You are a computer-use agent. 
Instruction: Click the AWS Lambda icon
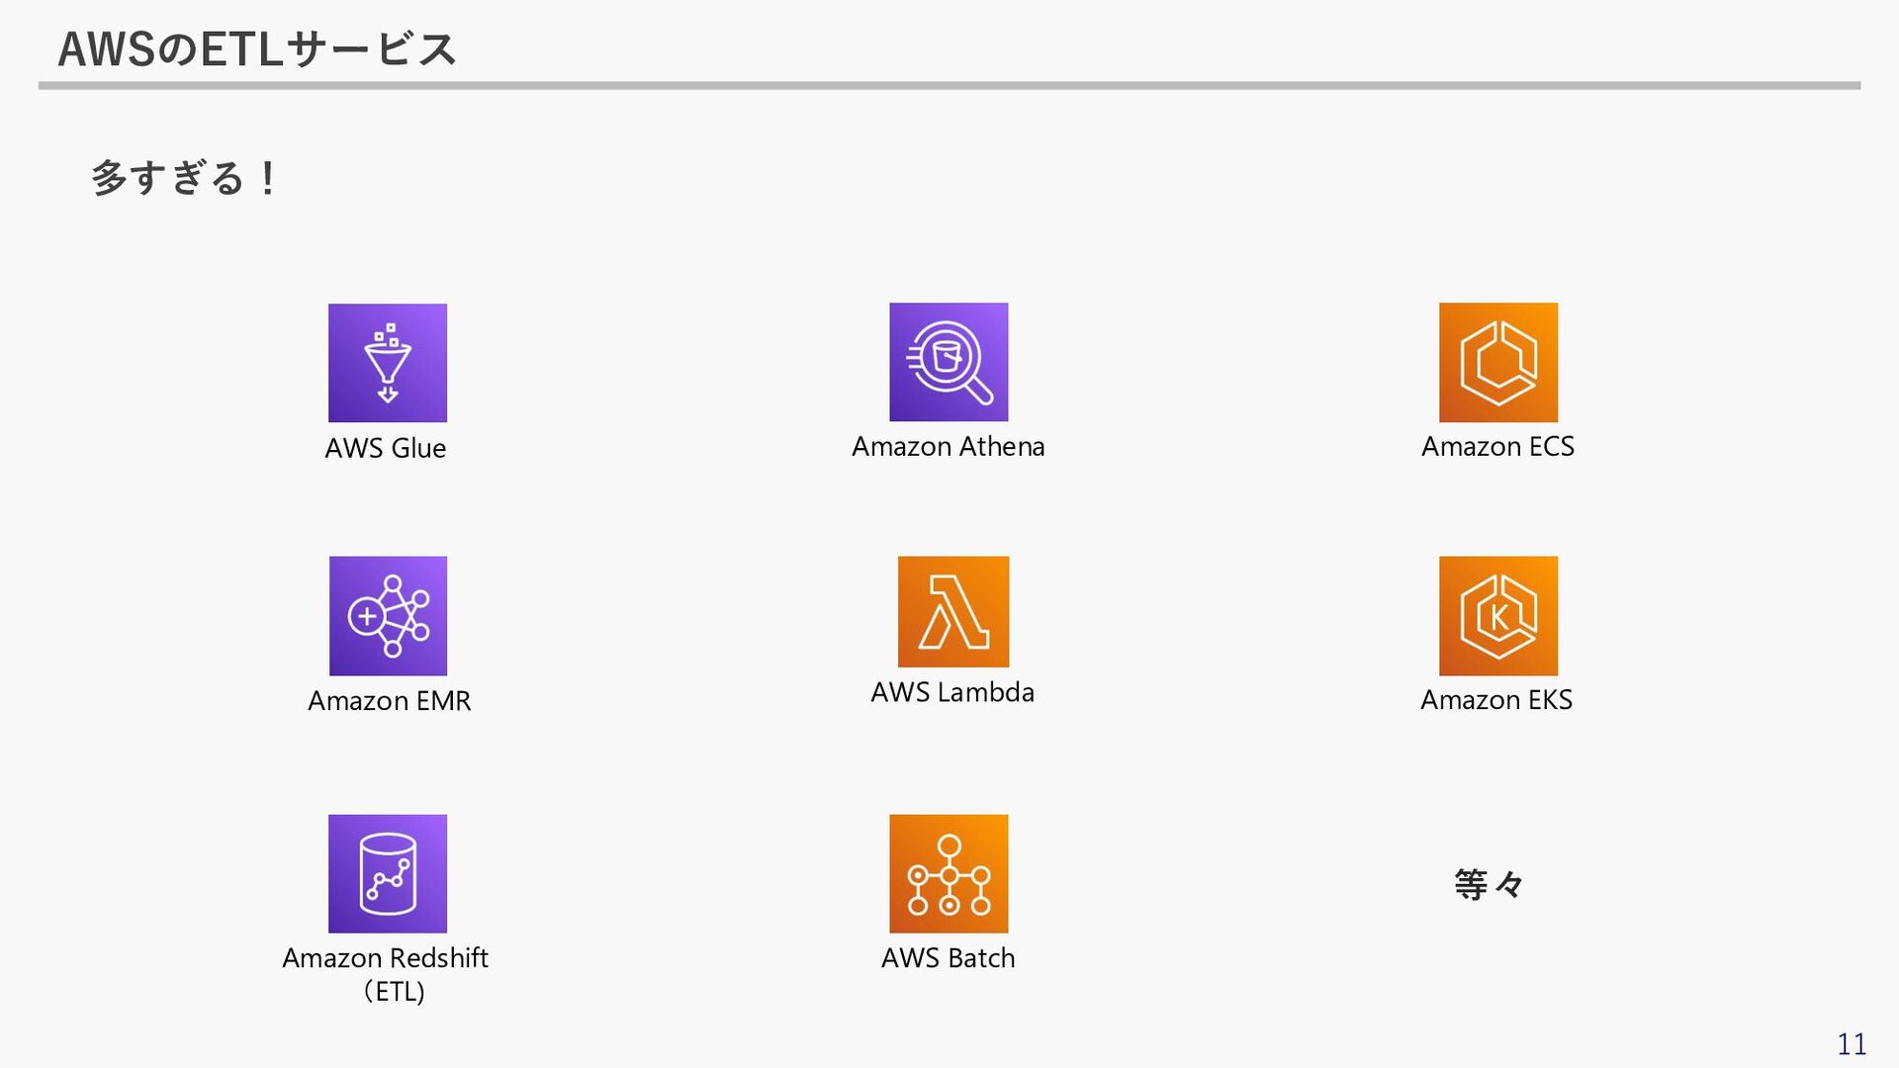coord(953,611)
